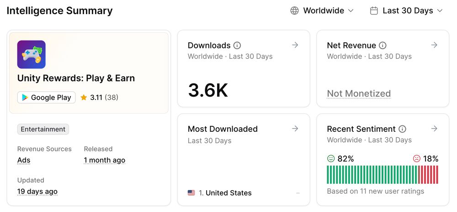Click the info icon next to Downloads
The width and height of the screenshot is (457, 212).
[237, 45]
